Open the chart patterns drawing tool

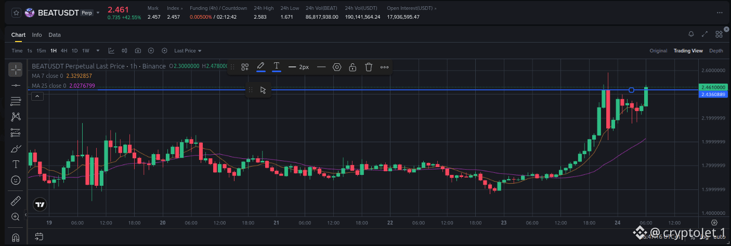coord(16,117)
